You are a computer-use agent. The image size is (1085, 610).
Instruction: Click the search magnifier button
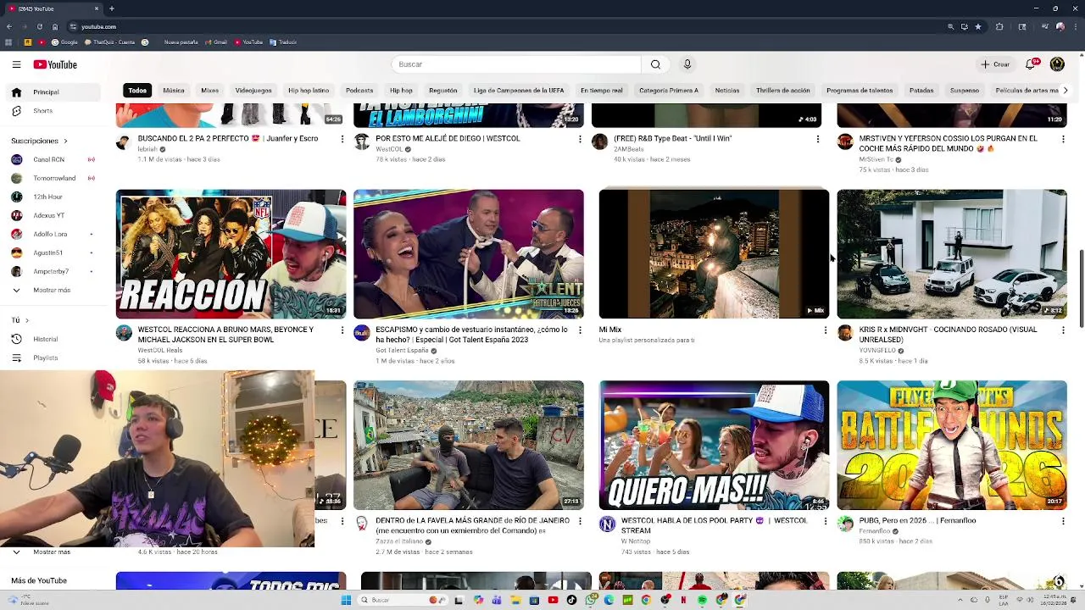(655, 64)
